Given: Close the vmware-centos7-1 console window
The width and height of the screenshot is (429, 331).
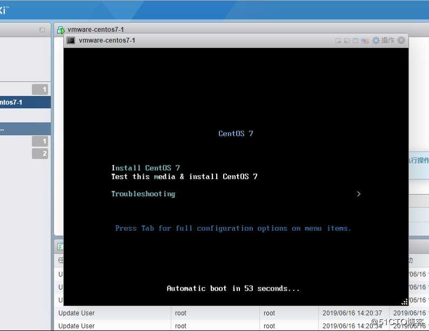Looking at the screenshot, I should [401, 40].
